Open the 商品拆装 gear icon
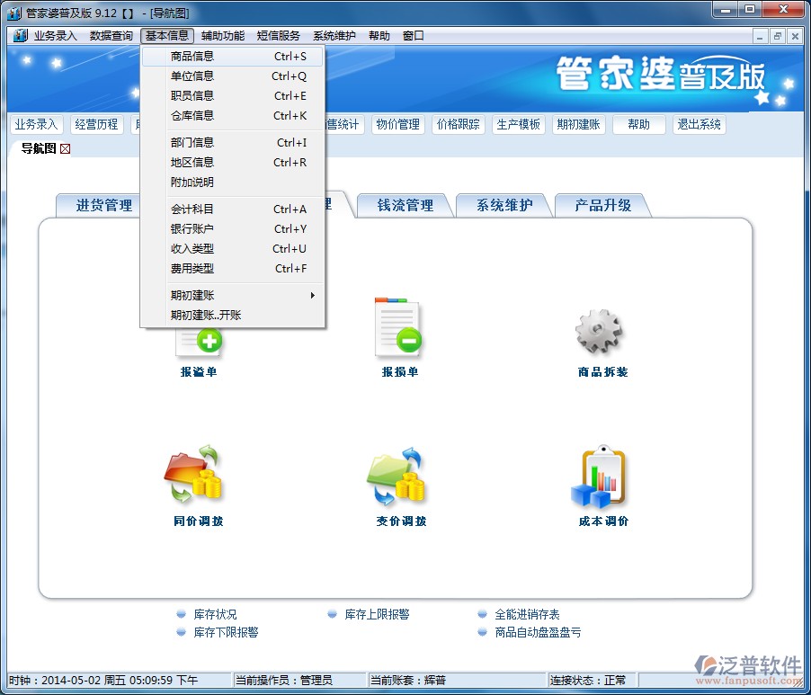811x695 pixels. (x=599, y=332)
